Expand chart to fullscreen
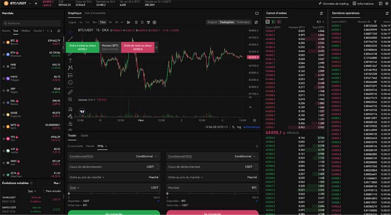391x215 pixels. [256, 22]
